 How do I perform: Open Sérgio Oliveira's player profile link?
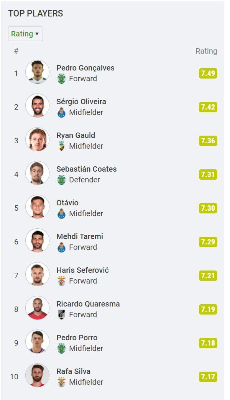pos(81,102)
